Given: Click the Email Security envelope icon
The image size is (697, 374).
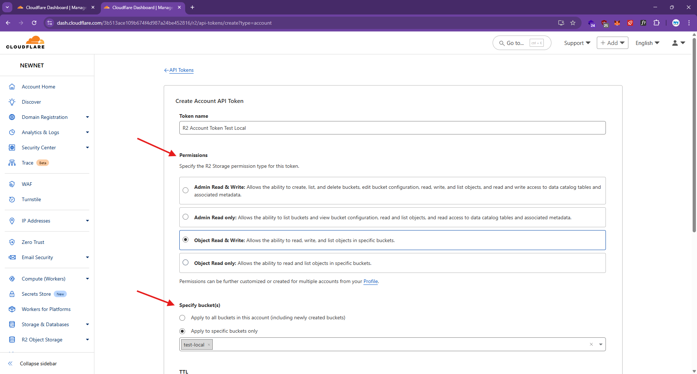Looking at the screenshot, I should [x=12, y=257].
